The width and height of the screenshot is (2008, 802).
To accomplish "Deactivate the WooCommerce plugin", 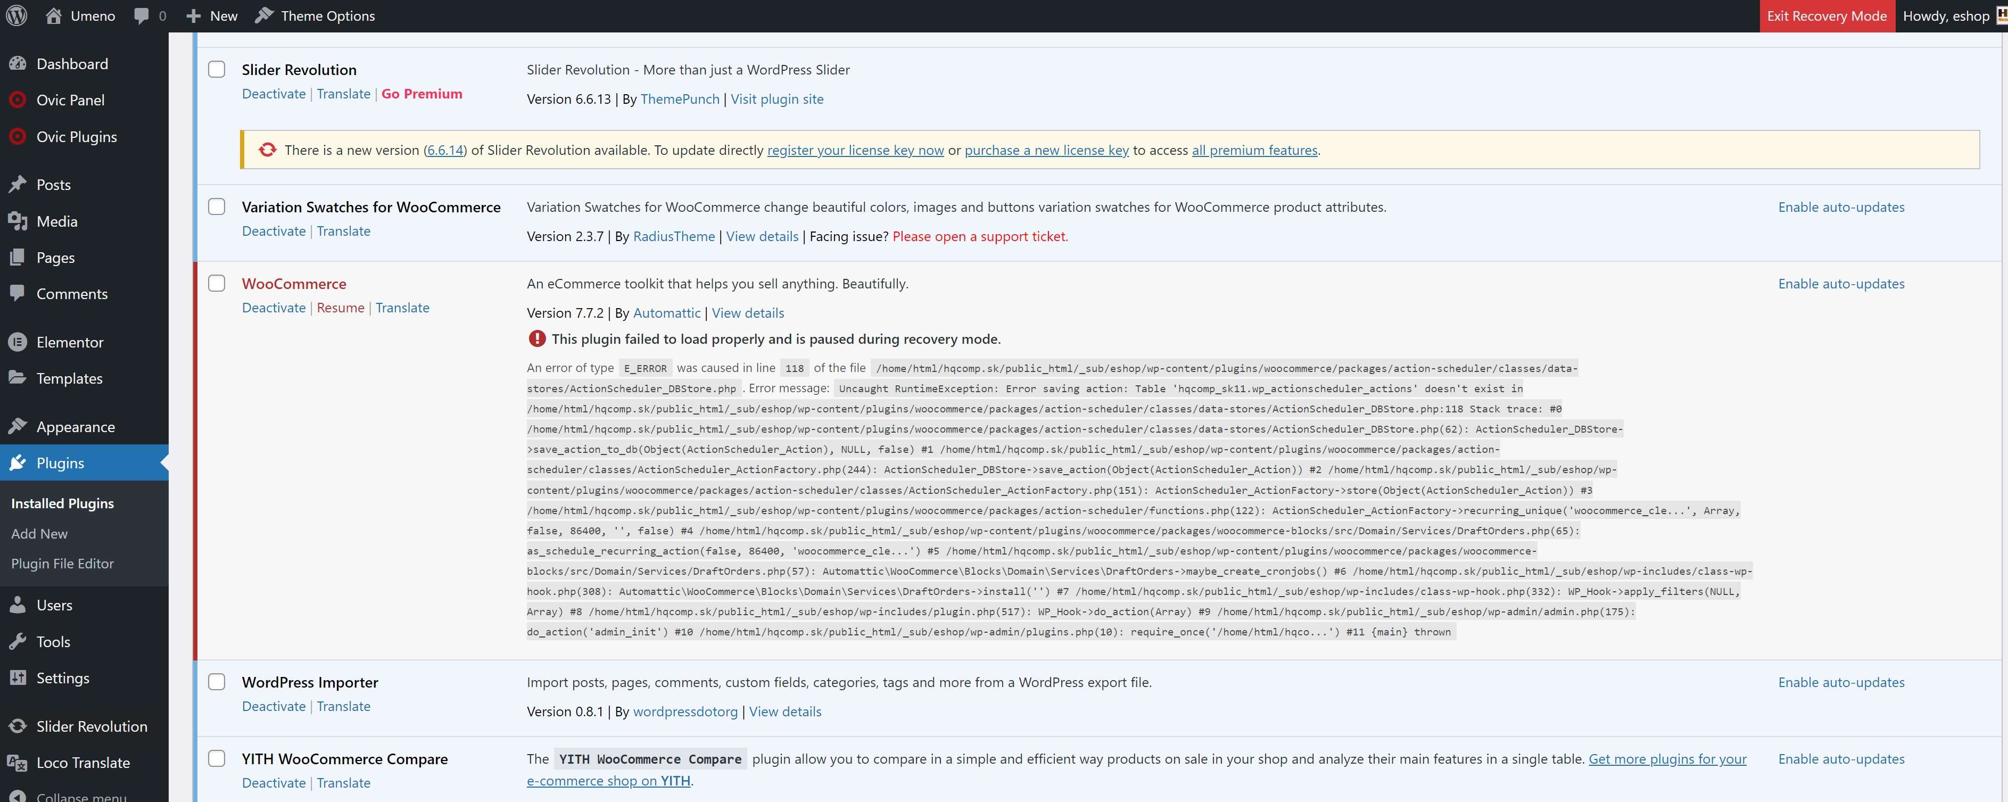I will pyautogui.click(x=274, y=308).
